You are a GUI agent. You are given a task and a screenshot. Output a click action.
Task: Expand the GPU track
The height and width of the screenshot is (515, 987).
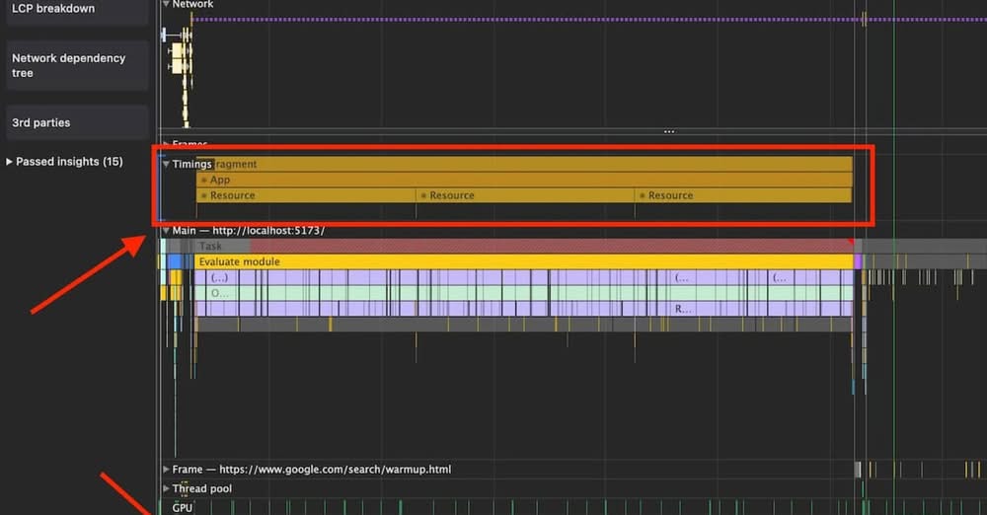[166, 507]
